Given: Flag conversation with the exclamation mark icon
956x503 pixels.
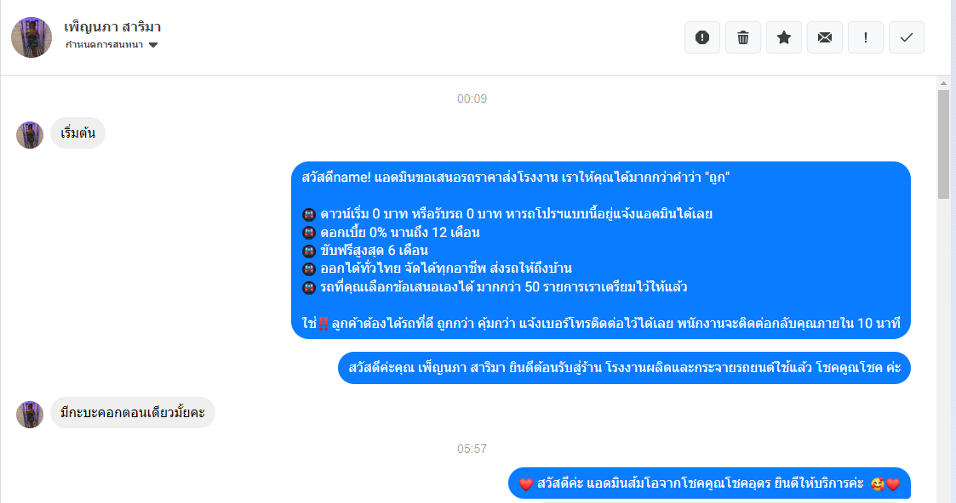Looking at the screenshot, I should [x=865, y=37].
